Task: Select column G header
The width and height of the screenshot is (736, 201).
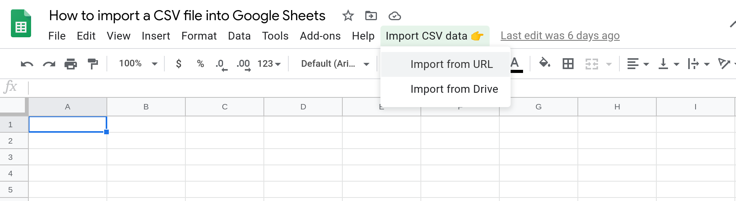Action: pyautogui.click(x=539, y=107)
